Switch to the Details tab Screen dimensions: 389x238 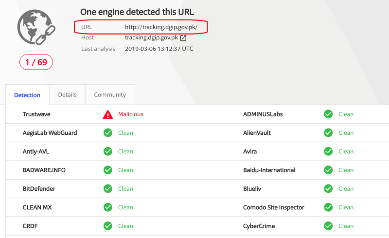67,95
